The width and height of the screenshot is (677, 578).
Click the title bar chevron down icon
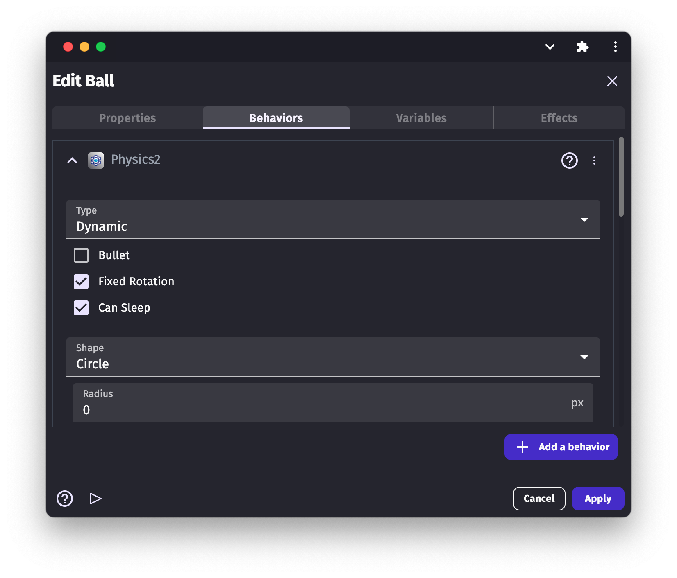[550, 47]
